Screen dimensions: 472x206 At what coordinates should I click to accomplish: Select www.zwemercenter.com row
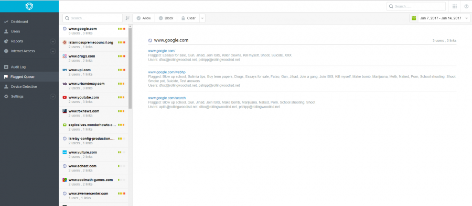coord(93,196)
